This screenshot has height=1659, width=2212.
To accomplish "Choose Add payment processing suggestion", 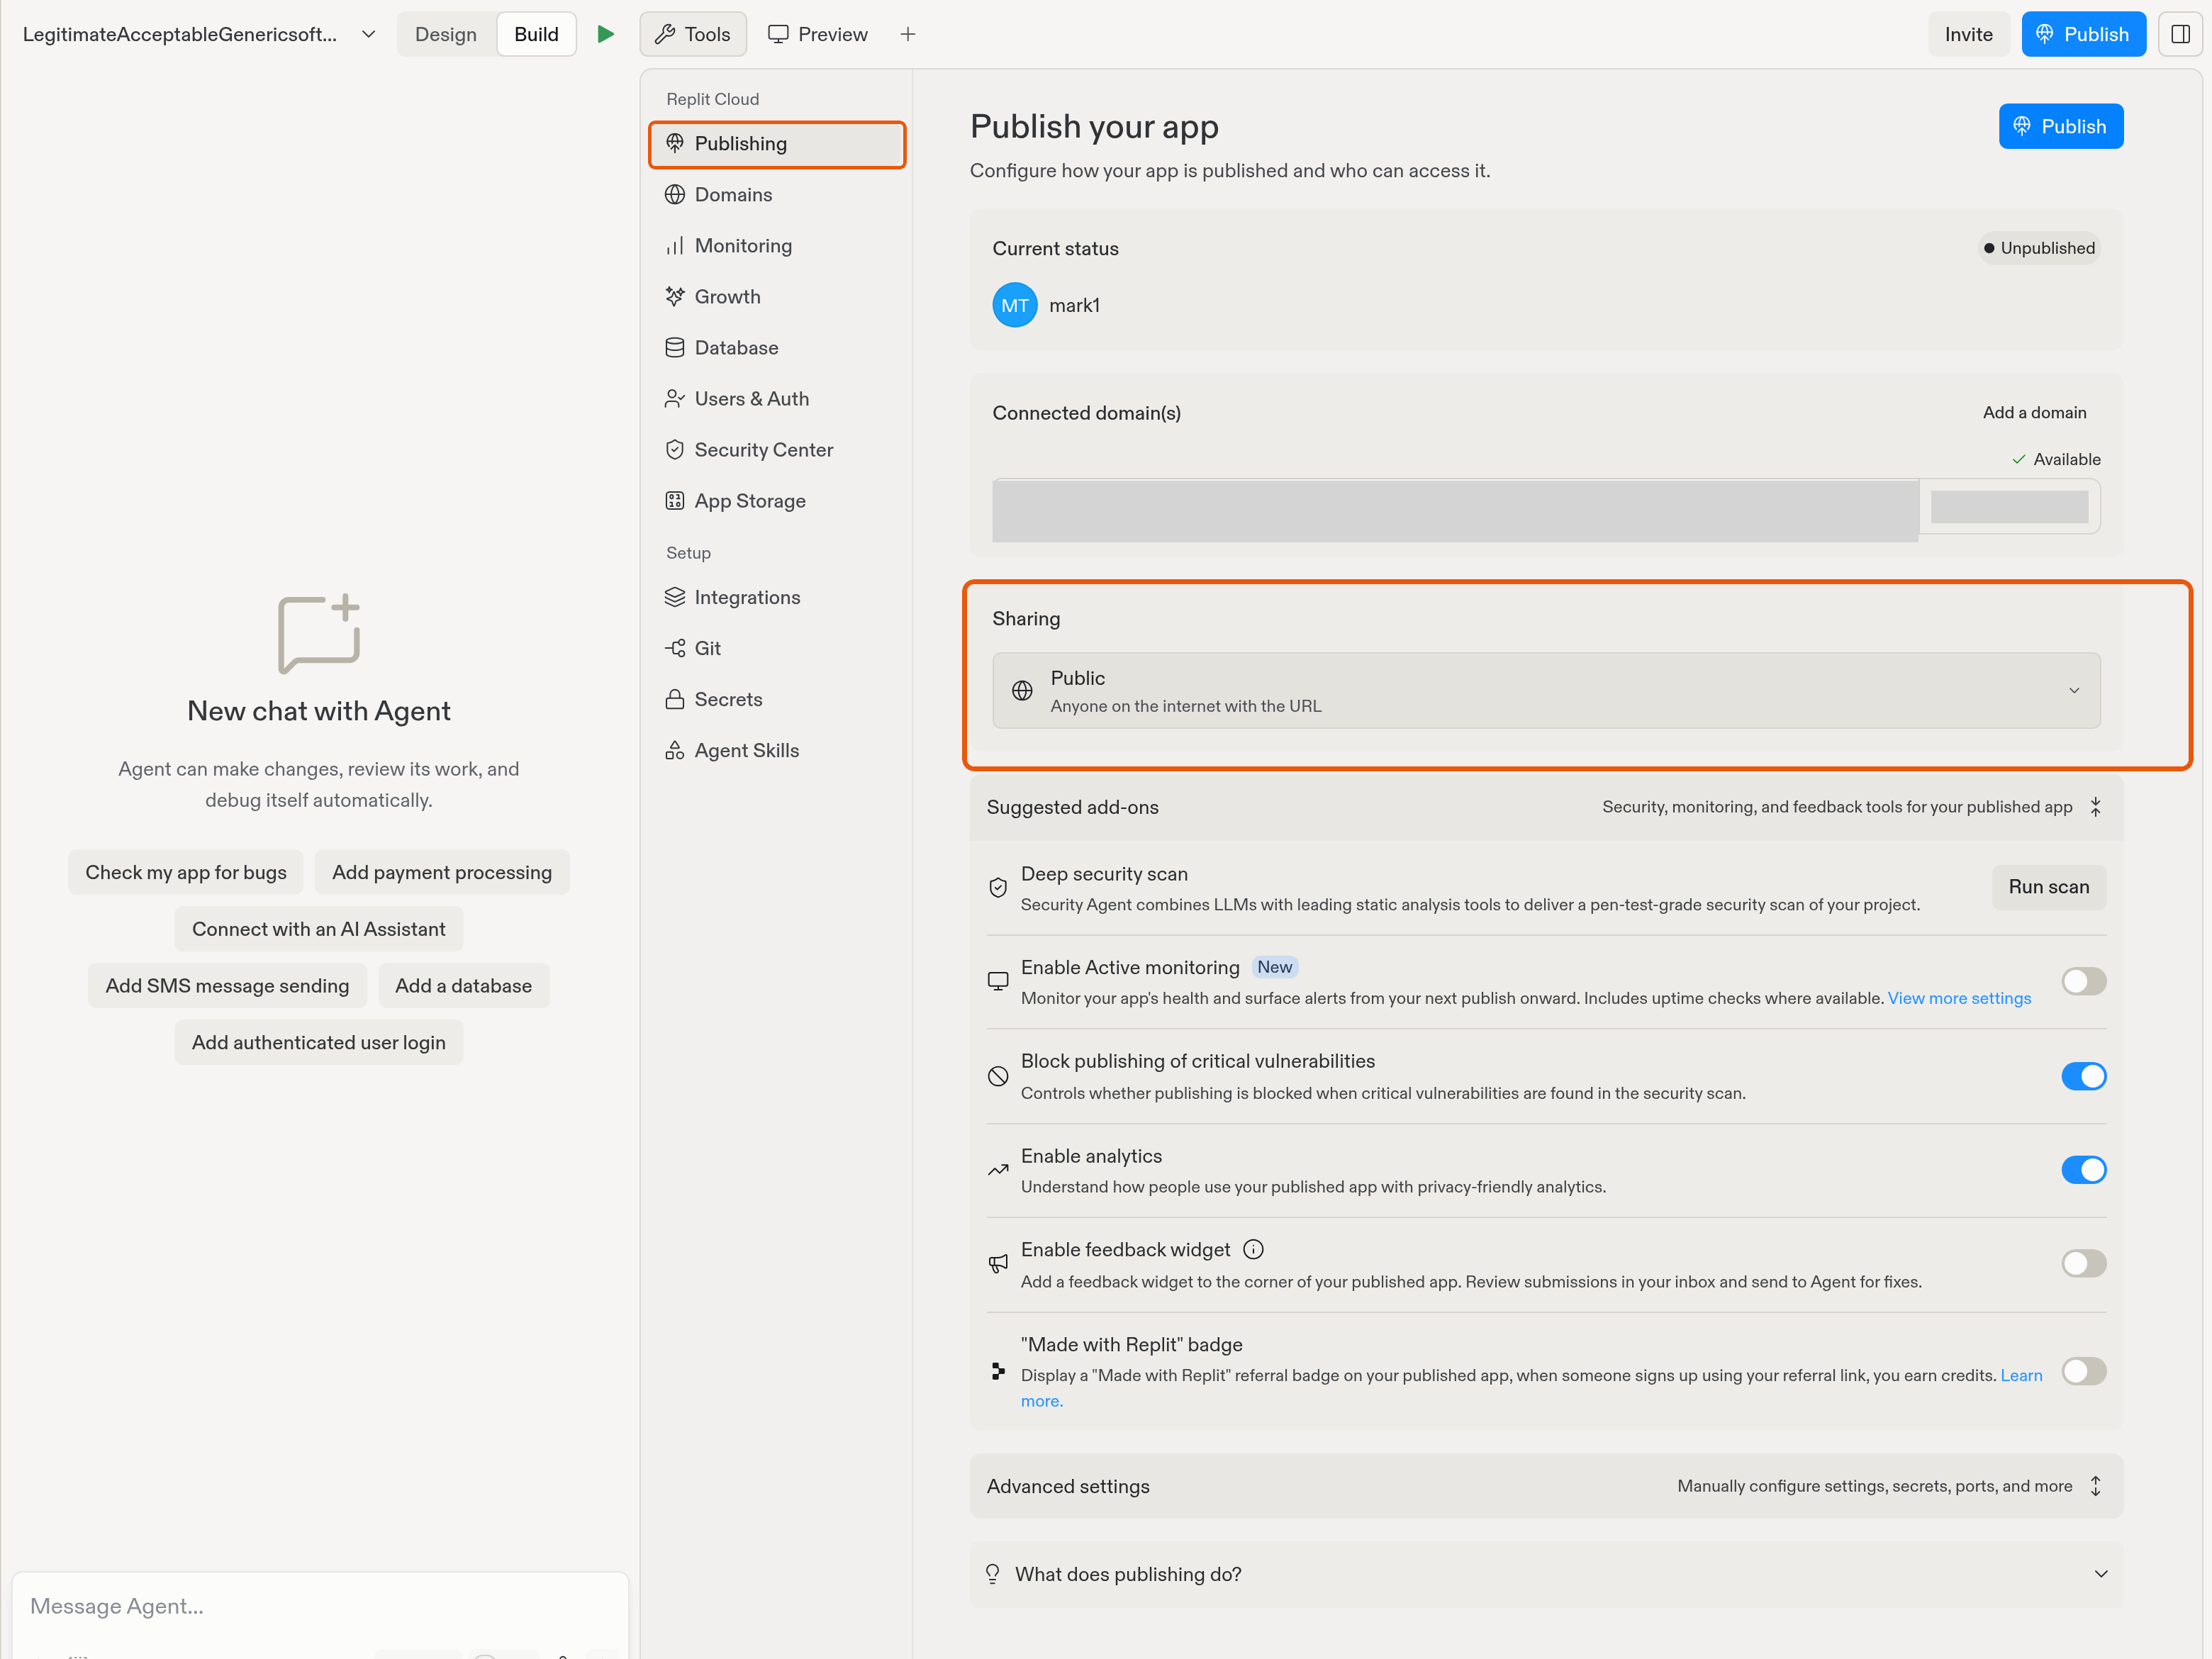I will [x=442, y=872].
